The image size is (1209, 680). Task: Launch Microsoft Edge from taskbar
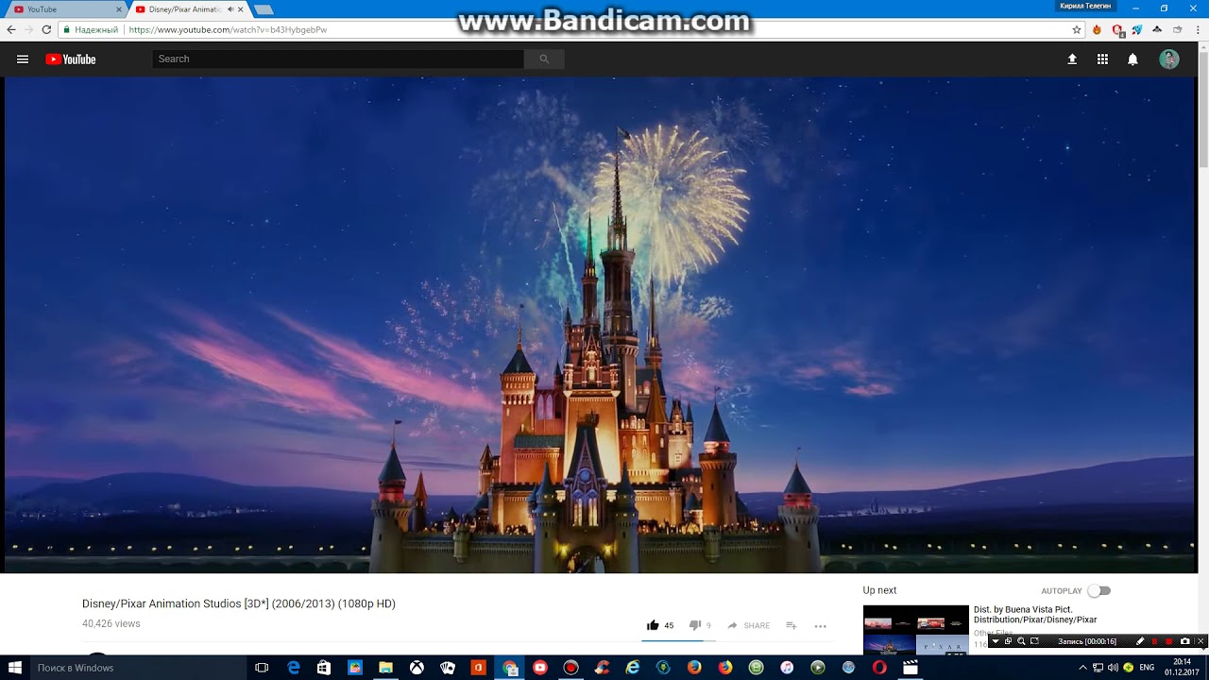click(293, 668)
